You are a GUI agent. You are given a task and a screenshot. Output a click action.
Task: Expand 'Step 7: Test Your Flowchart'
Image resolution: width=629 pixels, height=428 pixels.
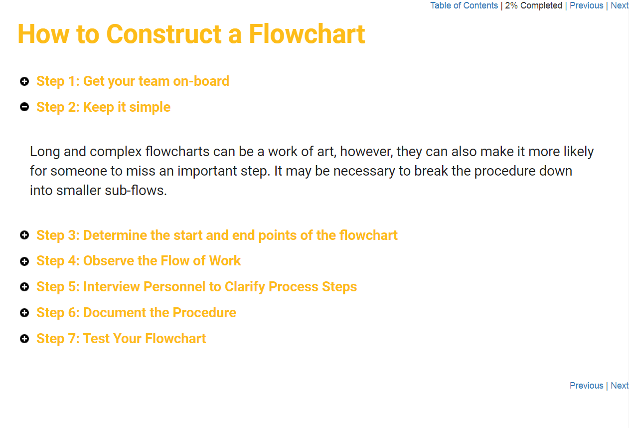121,338
